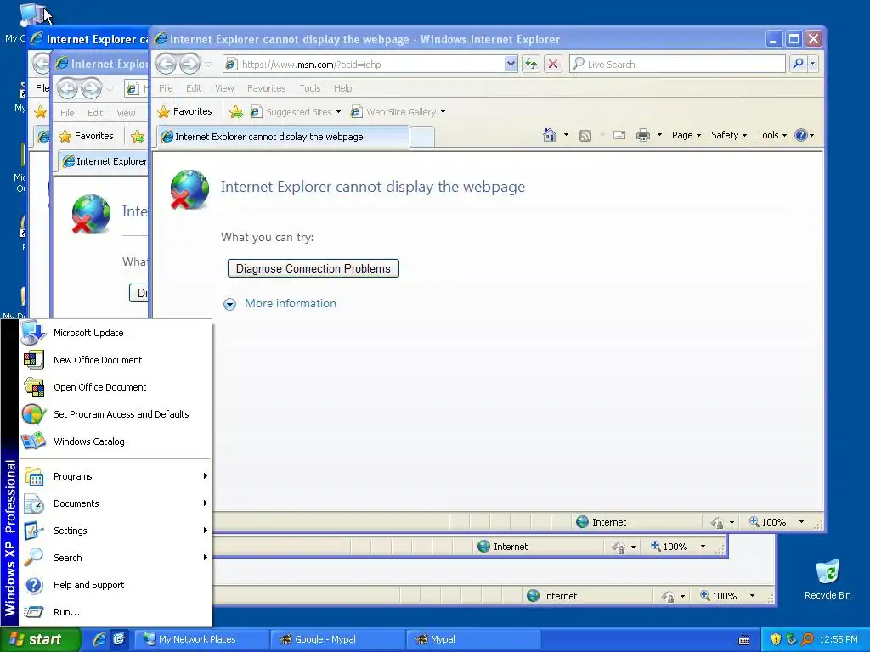Open Favorites in middle IE window
The height and width of the screenshot is (652, 870).
tap(87, 136)
